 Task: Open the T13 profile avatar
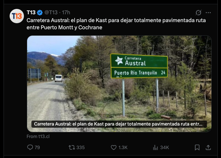pyautogui.click(x=17, y=16)
